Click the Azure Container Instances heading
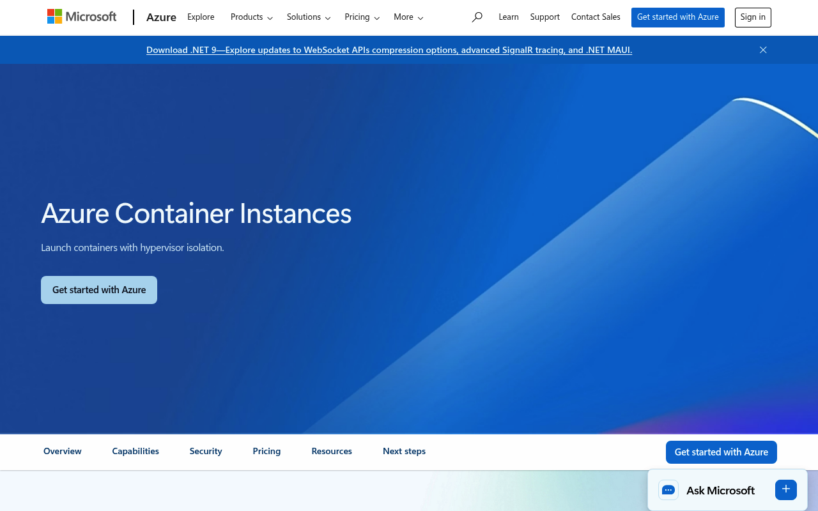Viewport: 818px width, 511px height. [196, 213]
